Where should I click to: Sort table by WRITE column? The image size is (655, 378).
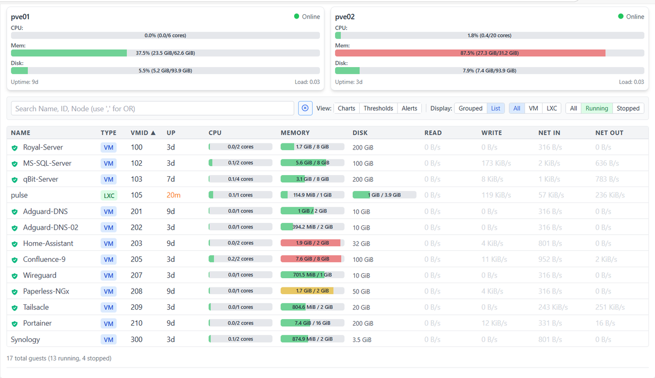pos(492,133)
